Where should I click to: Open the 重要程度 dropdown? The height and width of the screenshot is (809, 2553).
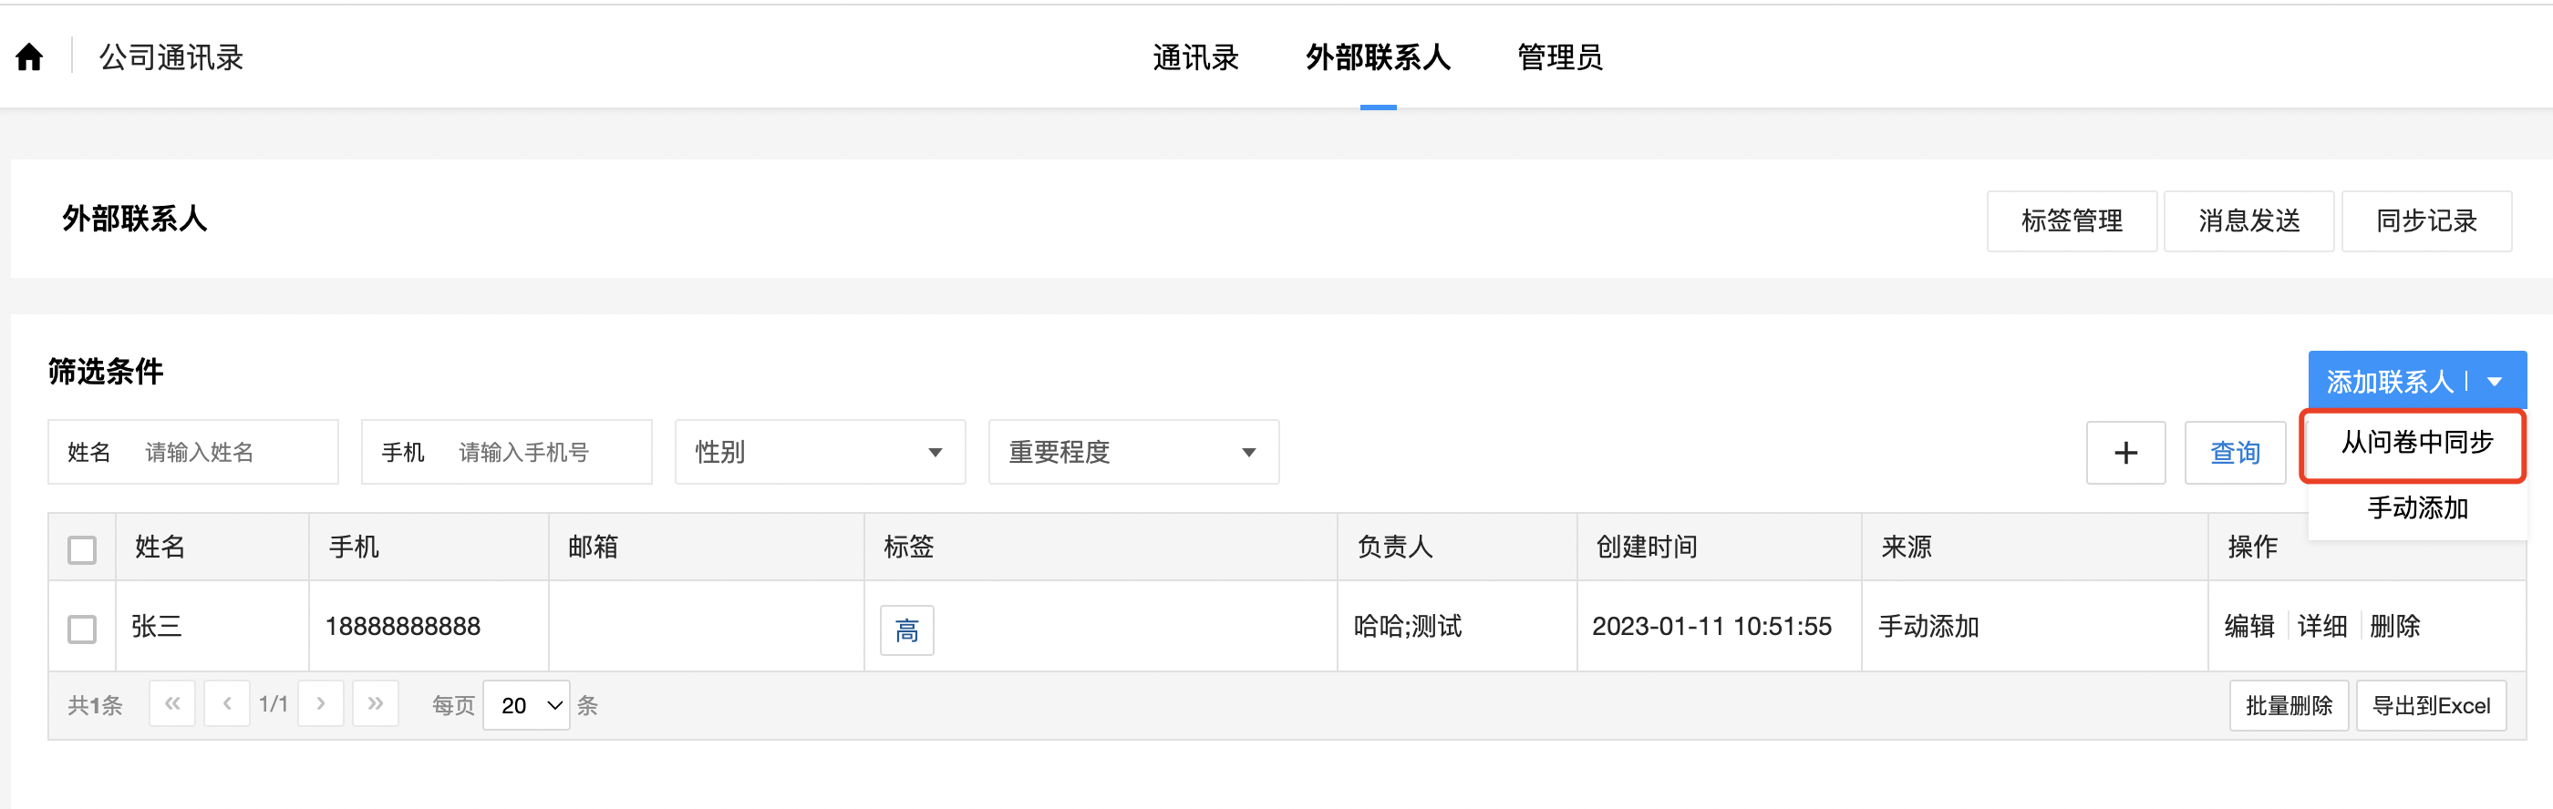[x=1133, y=453]
